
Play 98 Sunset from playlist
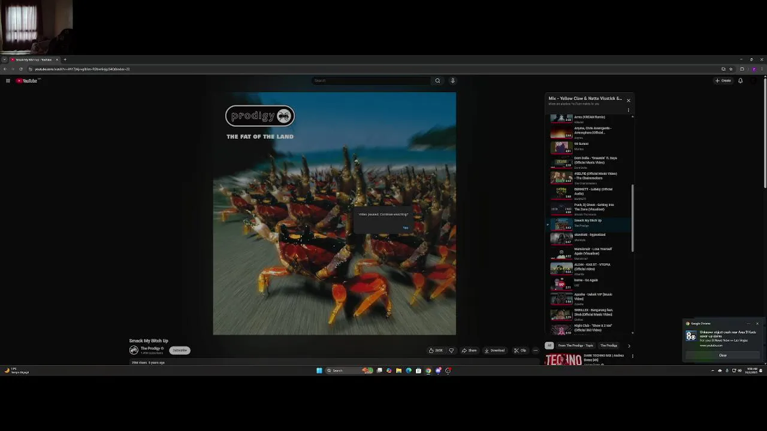(590, 147)
